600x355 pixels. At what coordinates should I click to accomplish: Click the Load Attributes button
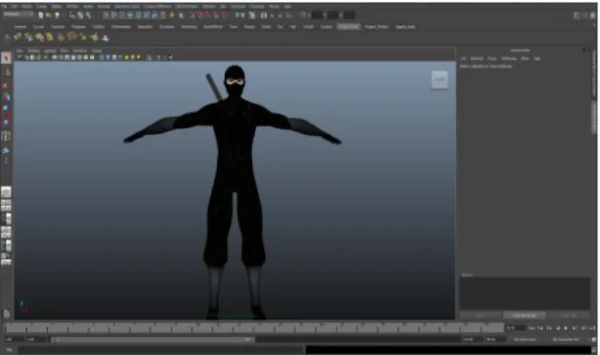pos(524,316)
